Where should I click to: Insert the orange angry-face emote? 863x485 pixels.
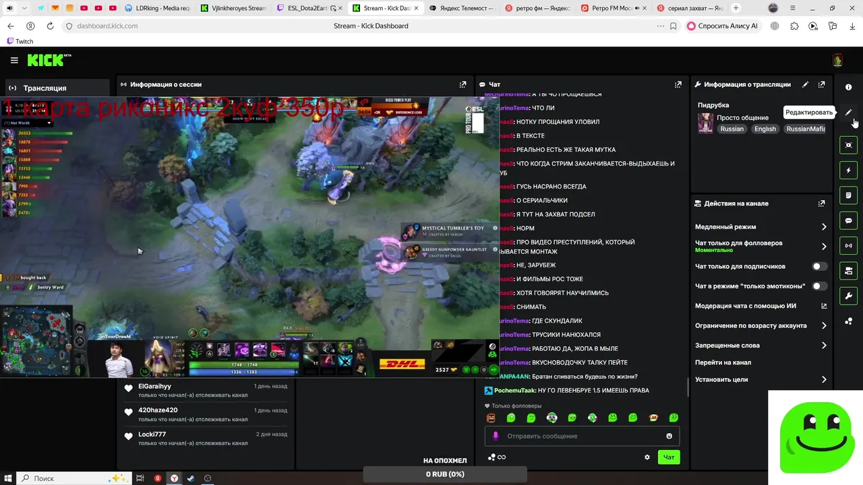[x=491, y=418]
